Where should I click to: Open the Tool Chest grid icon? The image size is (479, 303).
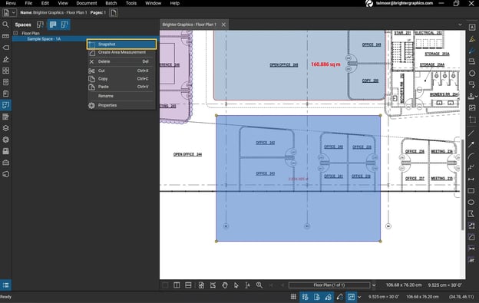5,71
